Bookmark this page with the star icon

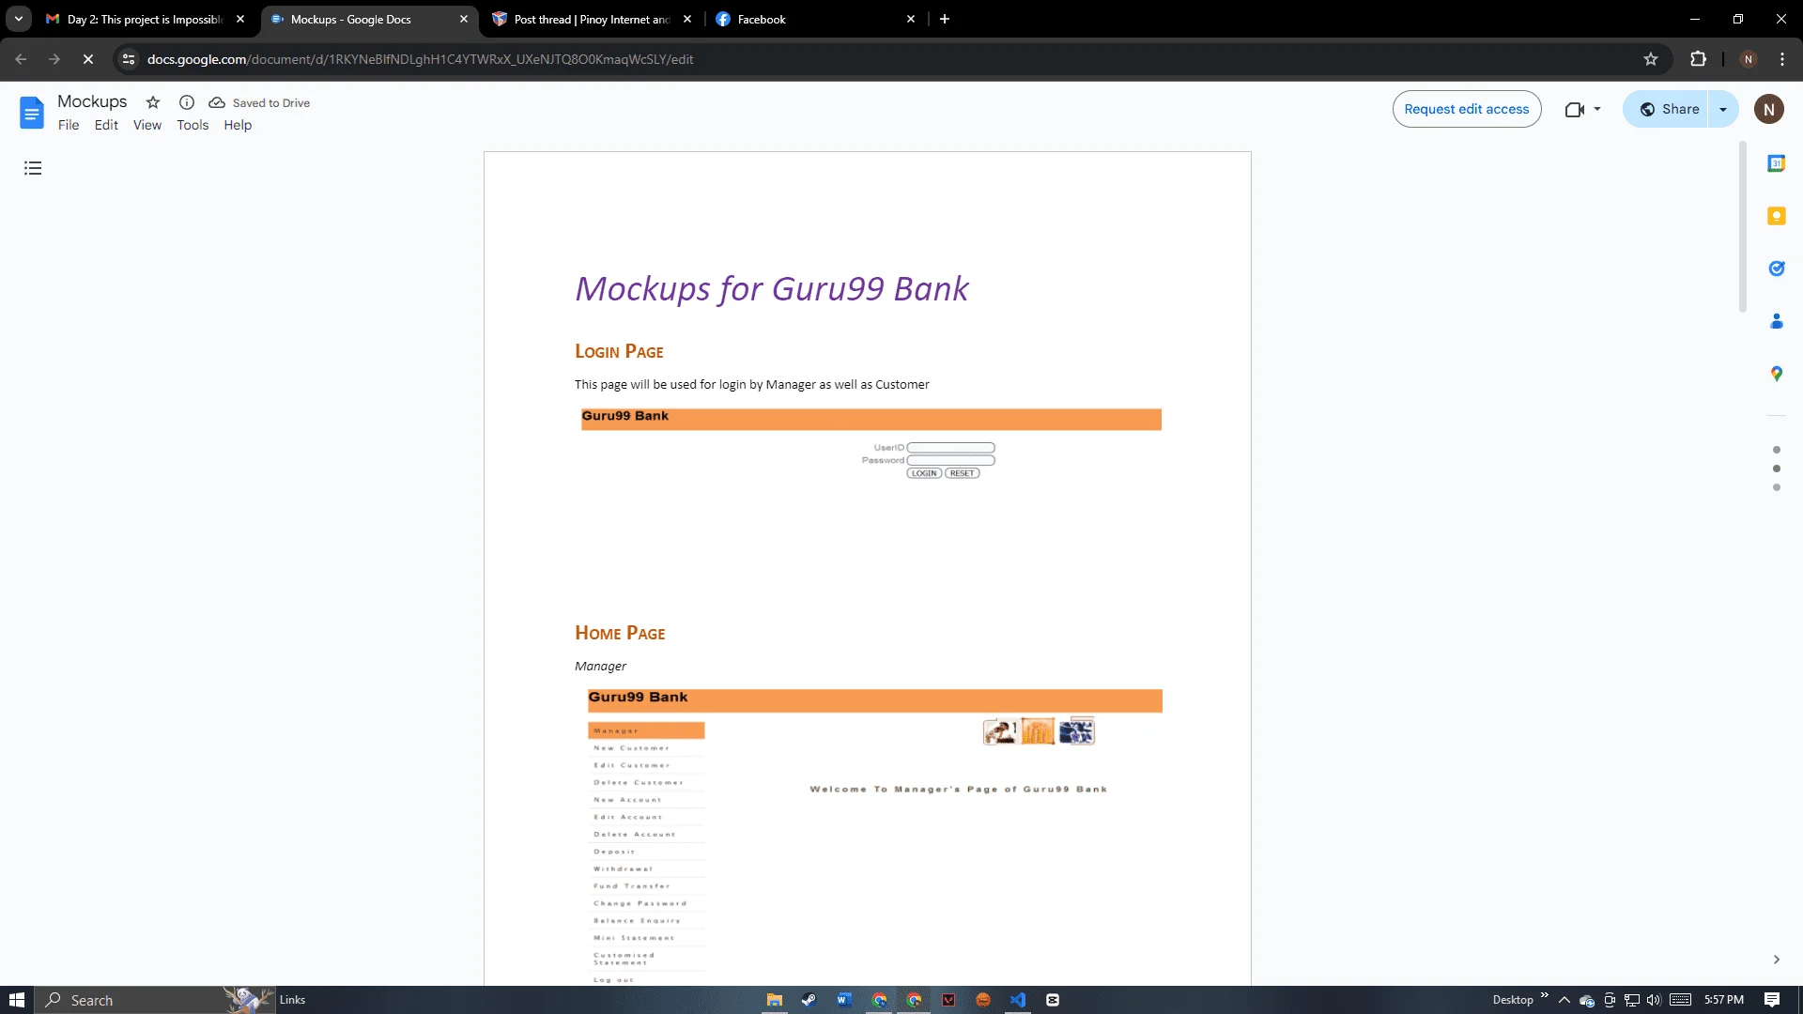point(1650,59)
